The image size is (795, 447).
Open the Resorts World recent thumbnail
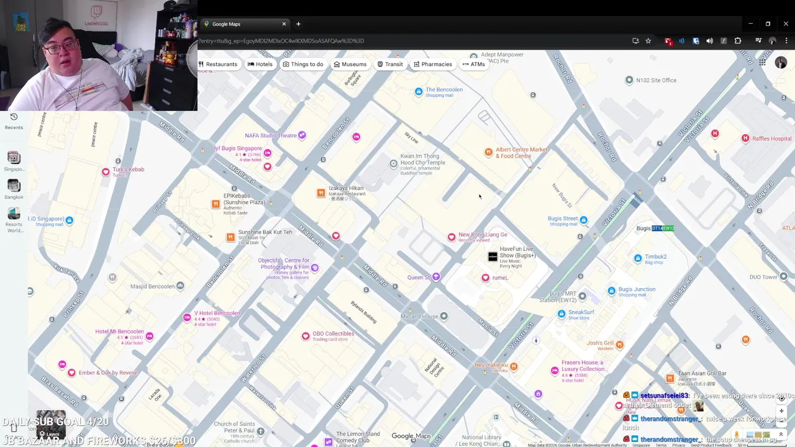[14, 214]
